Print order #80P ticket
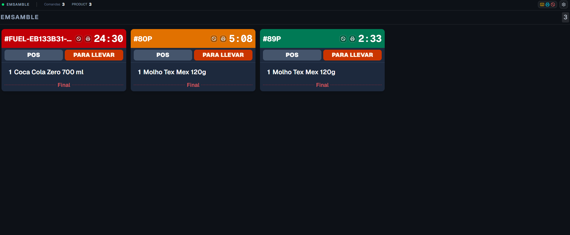The width and height of the screenshot is (570, 235). coord(223,39)
